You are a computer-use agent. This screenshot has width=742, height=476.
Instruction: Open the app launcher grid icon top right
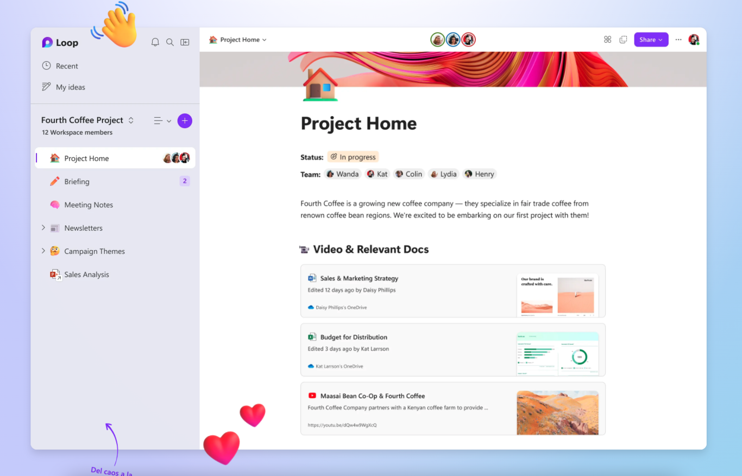(607, 39)
